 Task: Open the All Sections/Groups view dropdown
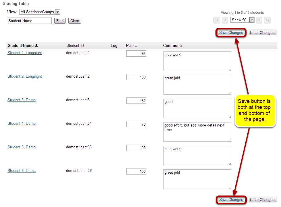click(40, 12)
